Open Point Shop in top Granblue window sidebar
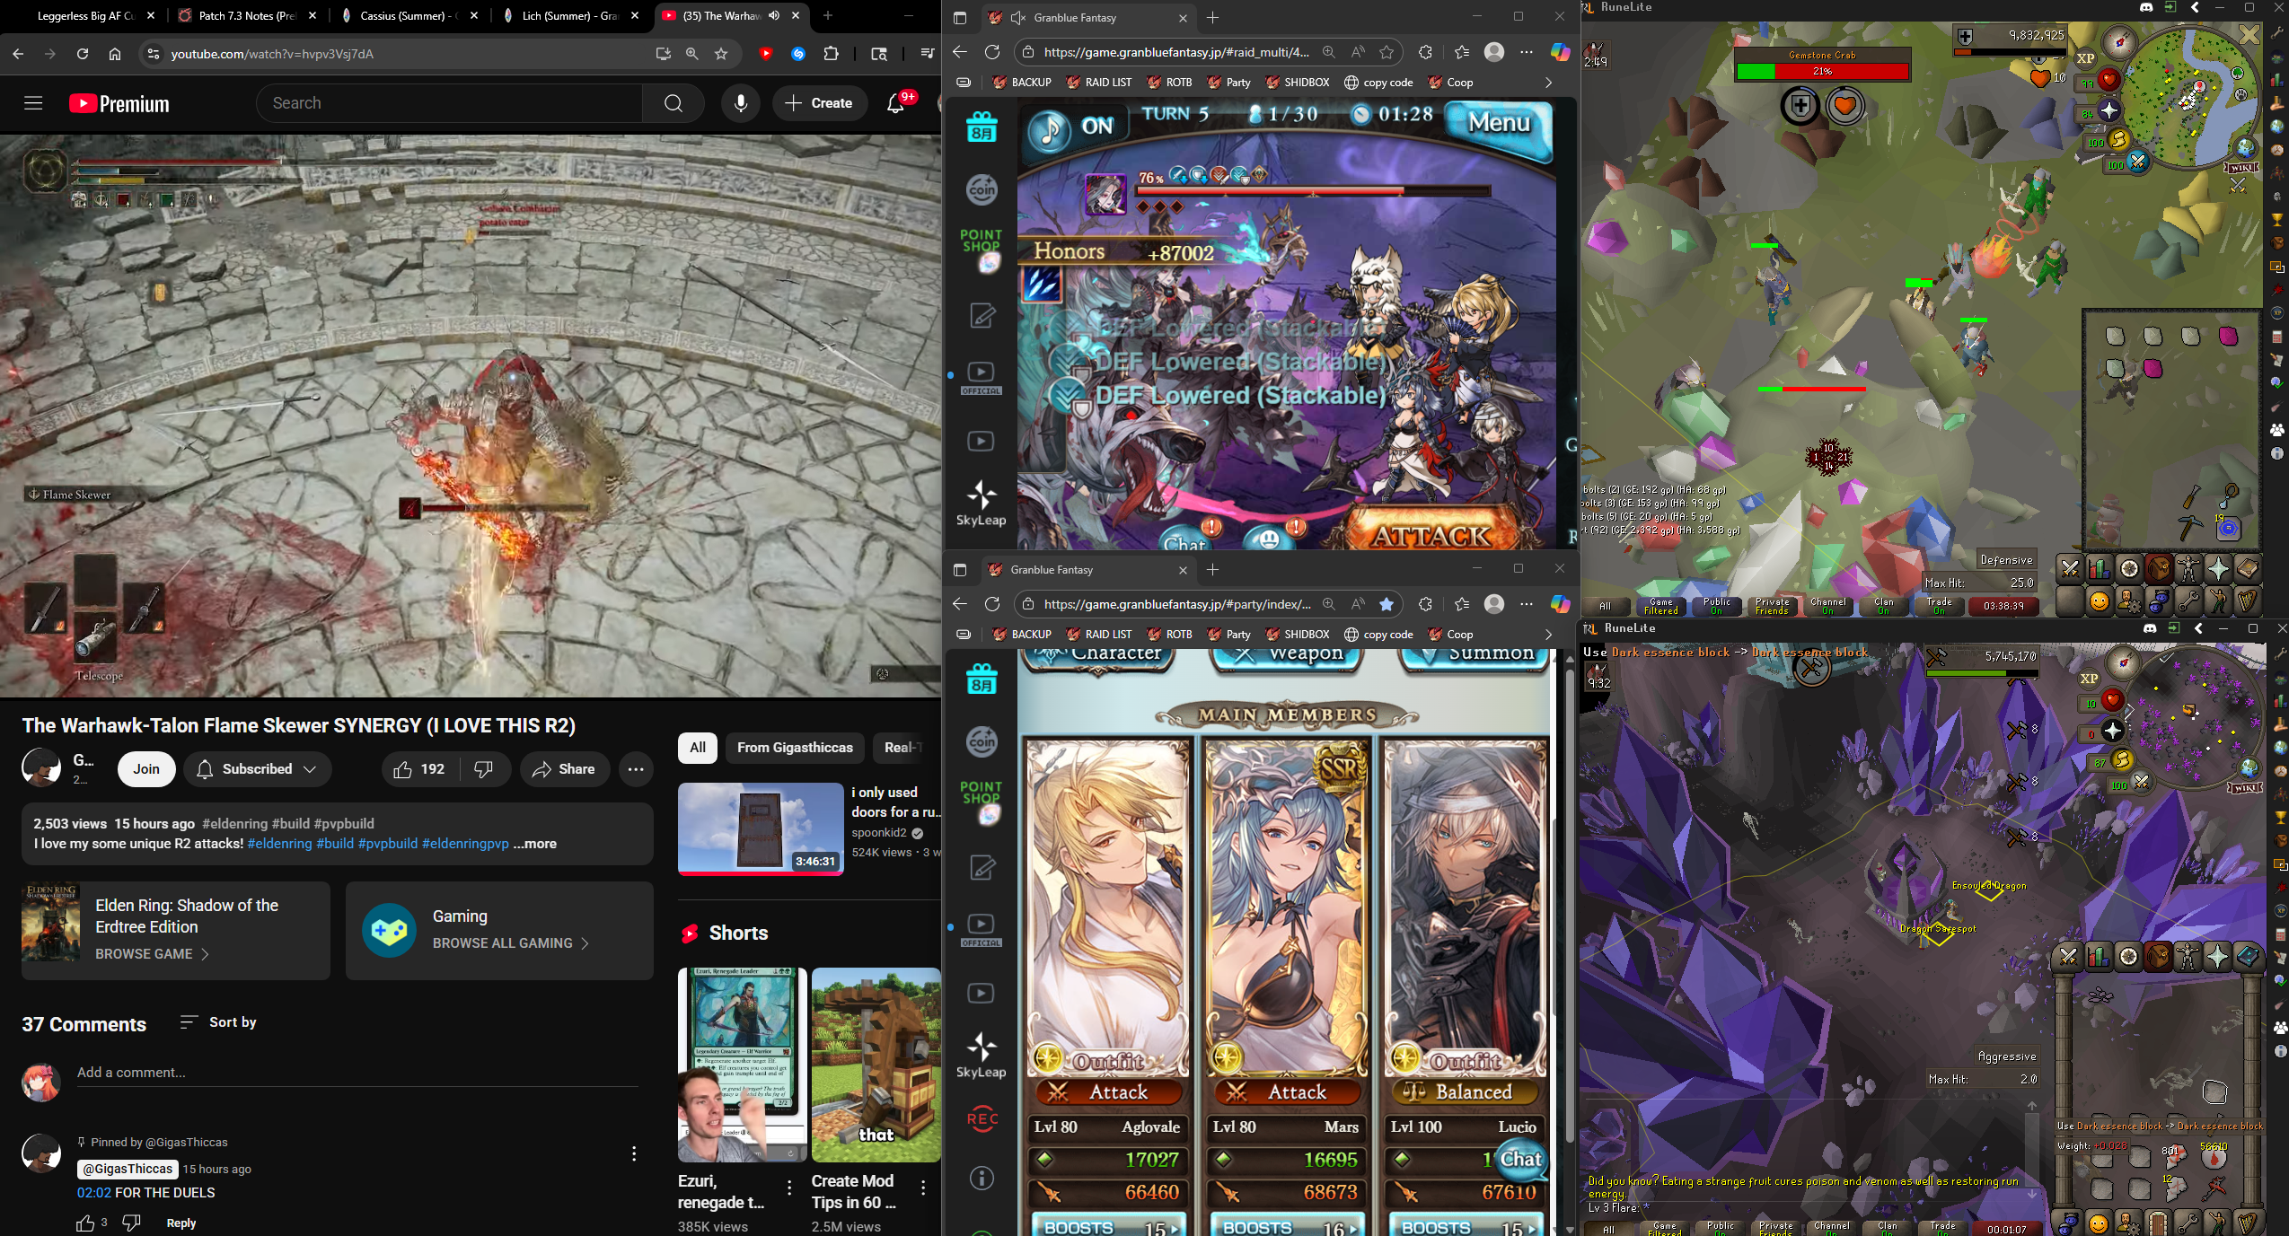2289x1236 pixels. pos(981,250)
